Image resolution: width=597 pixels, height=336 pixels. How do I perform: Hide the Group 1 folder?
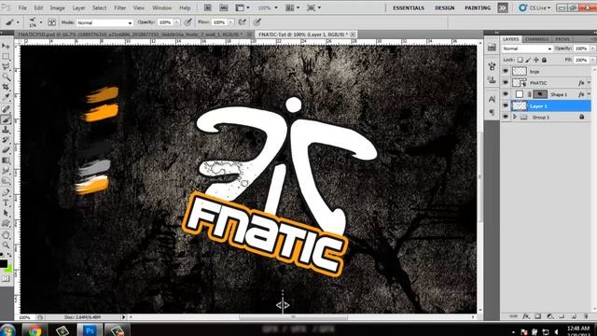tap(506, 118)
